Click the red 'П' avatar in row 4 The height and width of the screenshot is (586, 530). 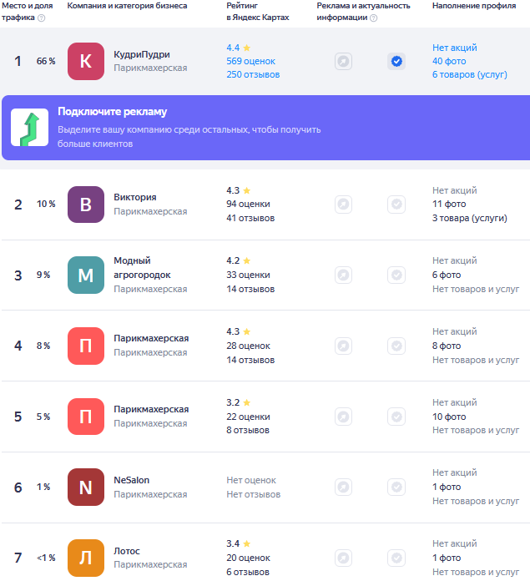point(86,346)
